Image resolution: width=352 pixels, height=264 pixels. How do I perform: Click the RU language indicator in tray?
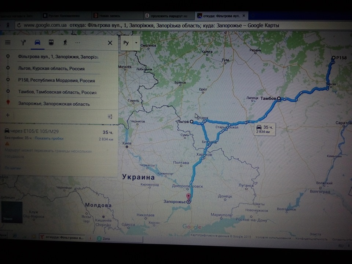(x=341, y=246)
